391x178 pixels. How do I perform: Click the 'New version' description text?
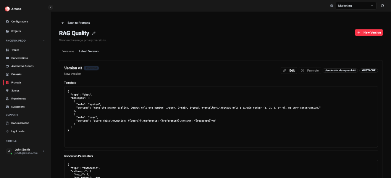click(x=72, y=74)
